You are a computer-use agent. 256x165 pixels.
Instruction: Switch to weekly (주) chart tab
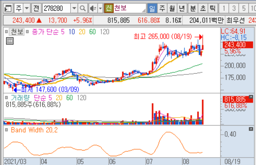point(162,8)
